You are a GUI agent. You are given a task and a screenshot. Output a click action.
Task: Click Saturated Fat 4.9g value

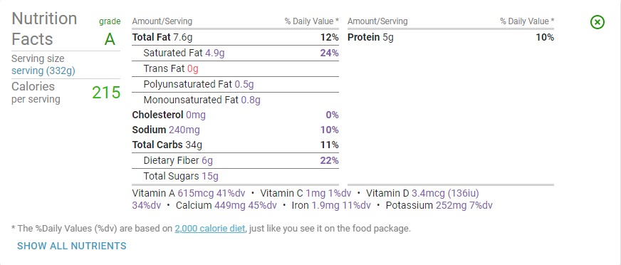[x=214, y=53]
